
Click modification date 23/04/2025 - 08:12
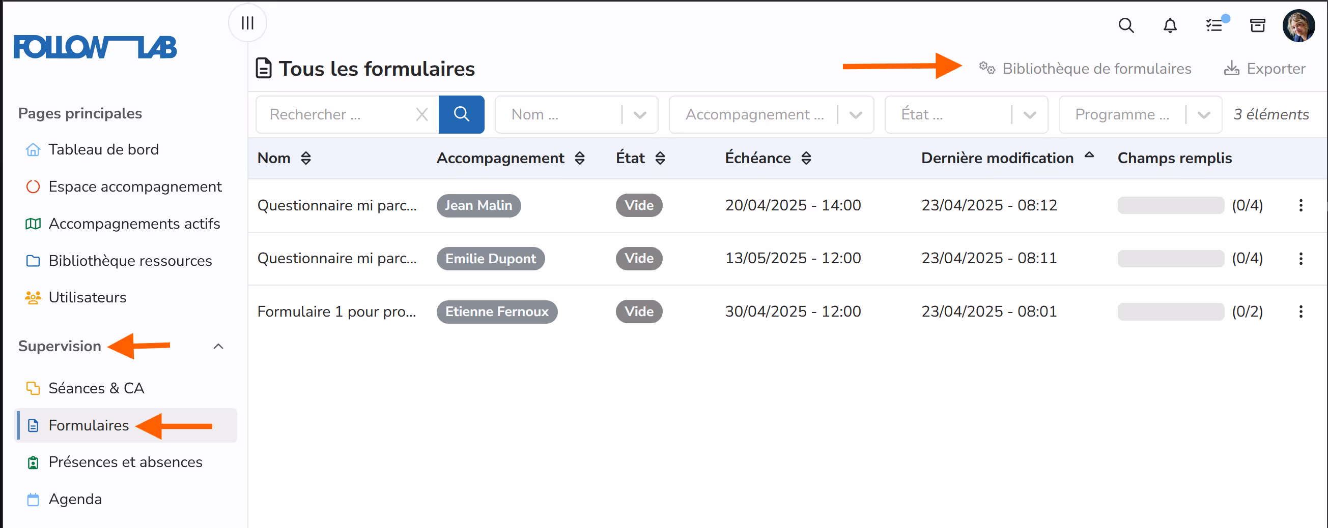pos(989,205)
